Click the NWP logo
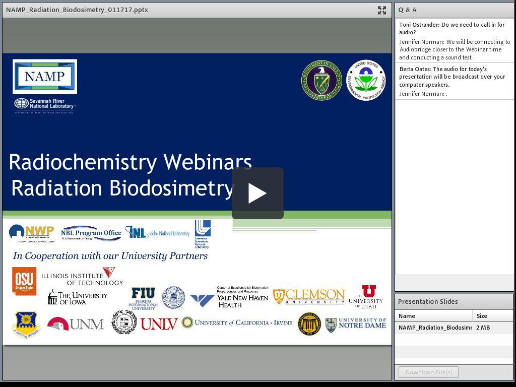 click(32, 233)
